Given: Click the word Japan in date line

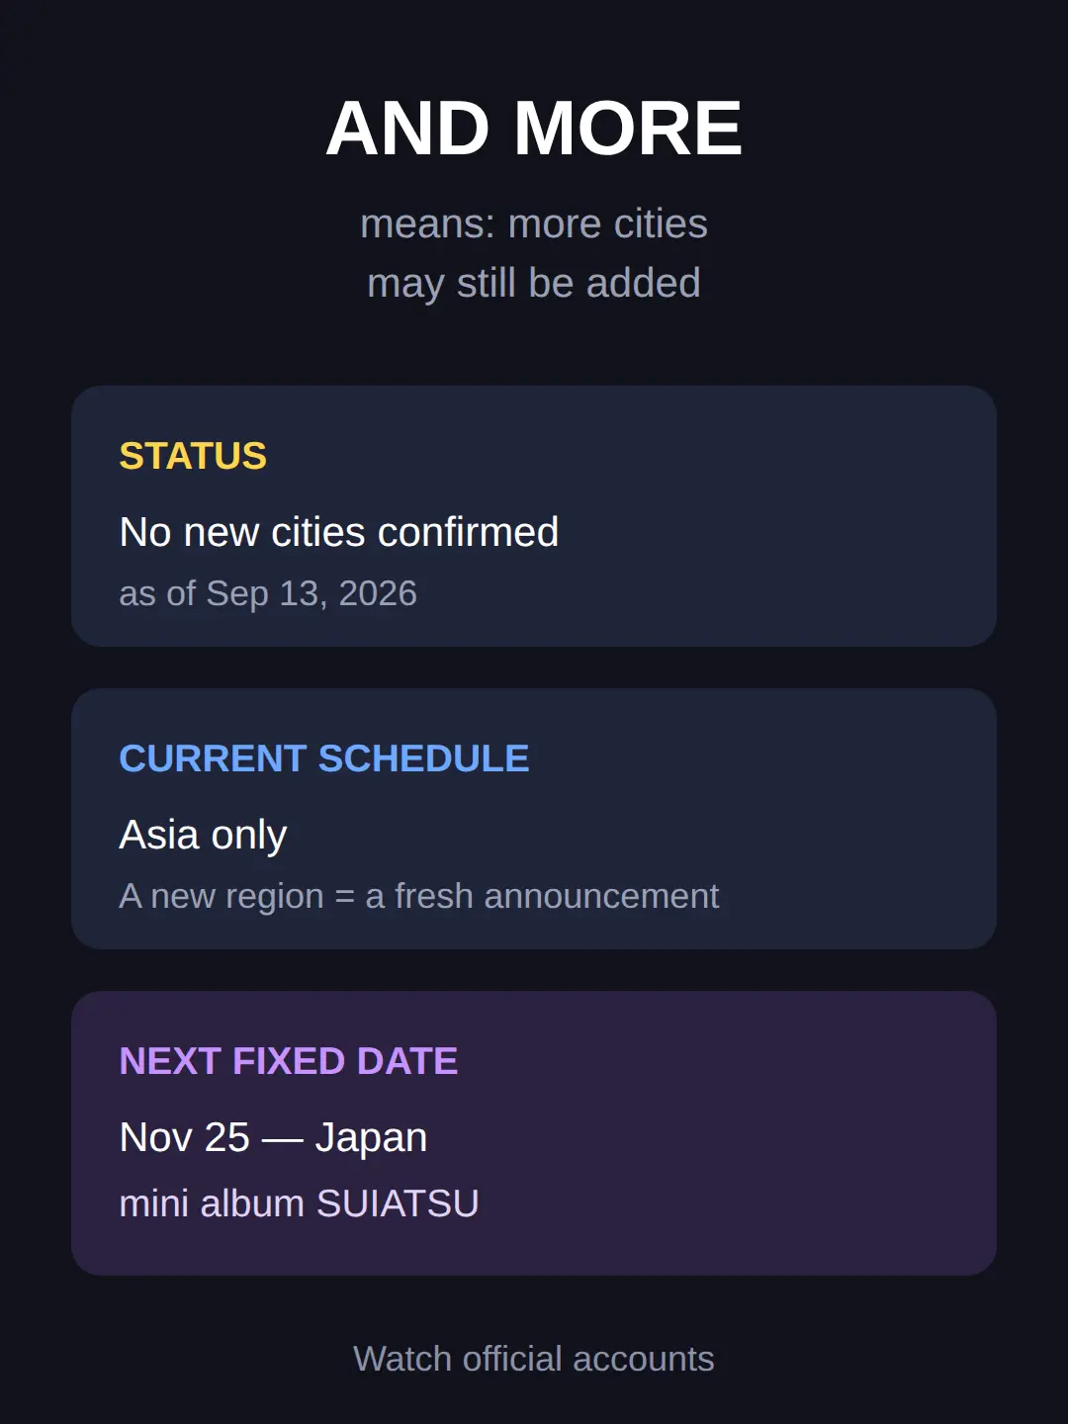Looking at the screenshot, I should click(x=371, y=1137).
